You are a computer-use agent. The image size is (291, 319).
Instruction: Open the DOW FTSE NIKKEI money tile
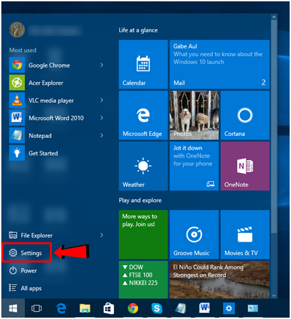click(x=143, y=279)
